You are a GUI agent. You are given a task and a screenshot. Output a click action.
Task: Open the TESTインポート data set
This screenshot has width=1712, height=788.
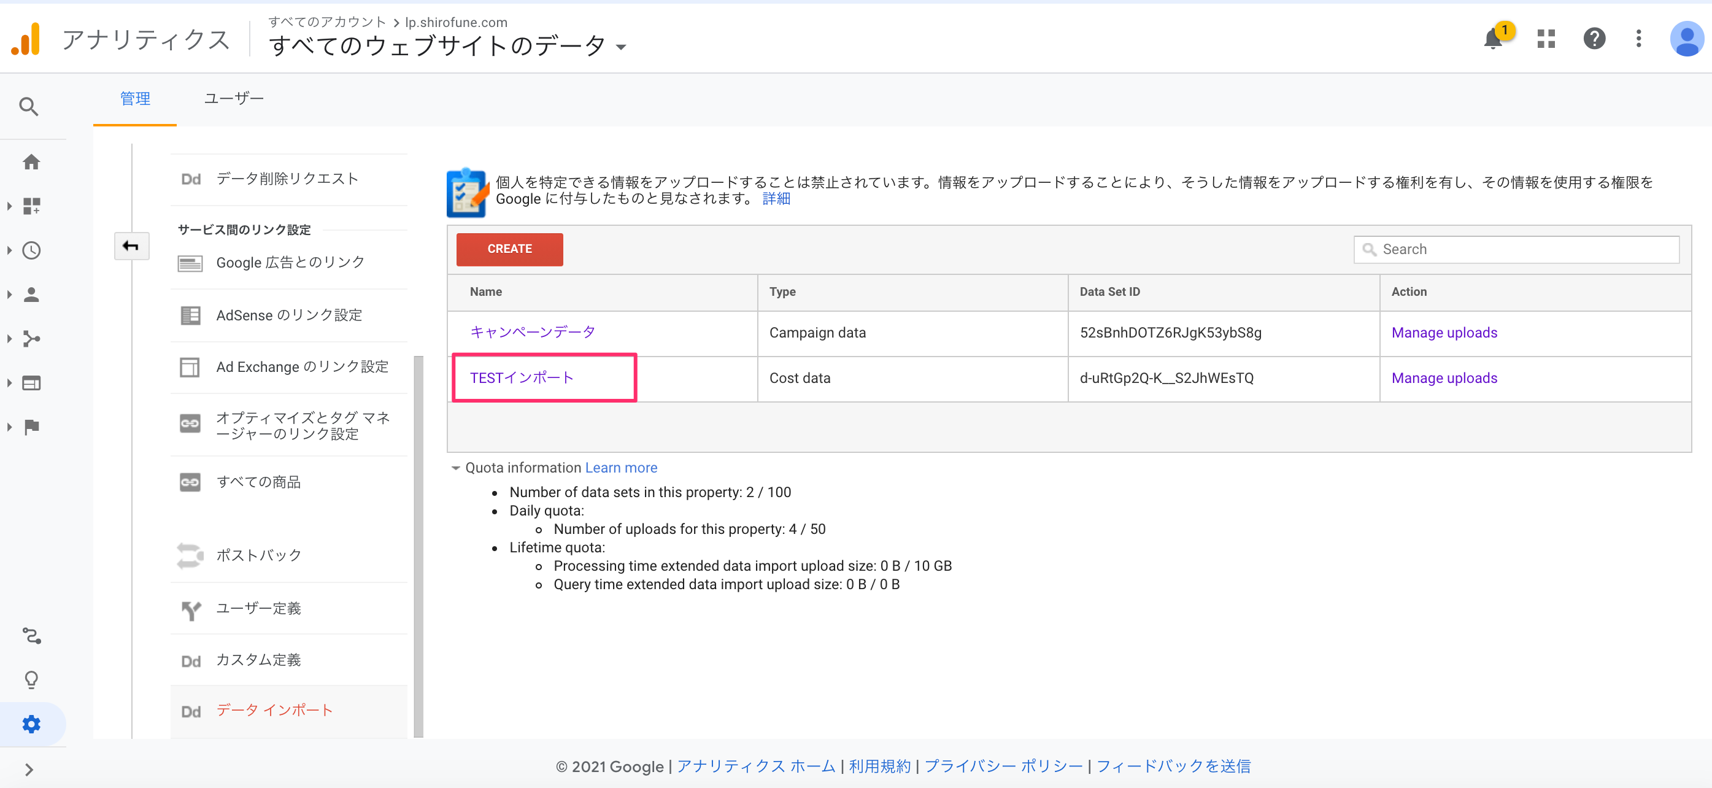(522, 377)
